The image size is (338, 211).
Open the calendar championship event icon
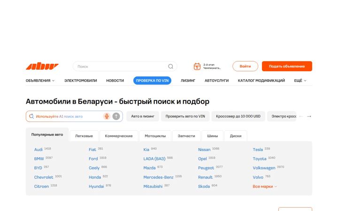197,66
